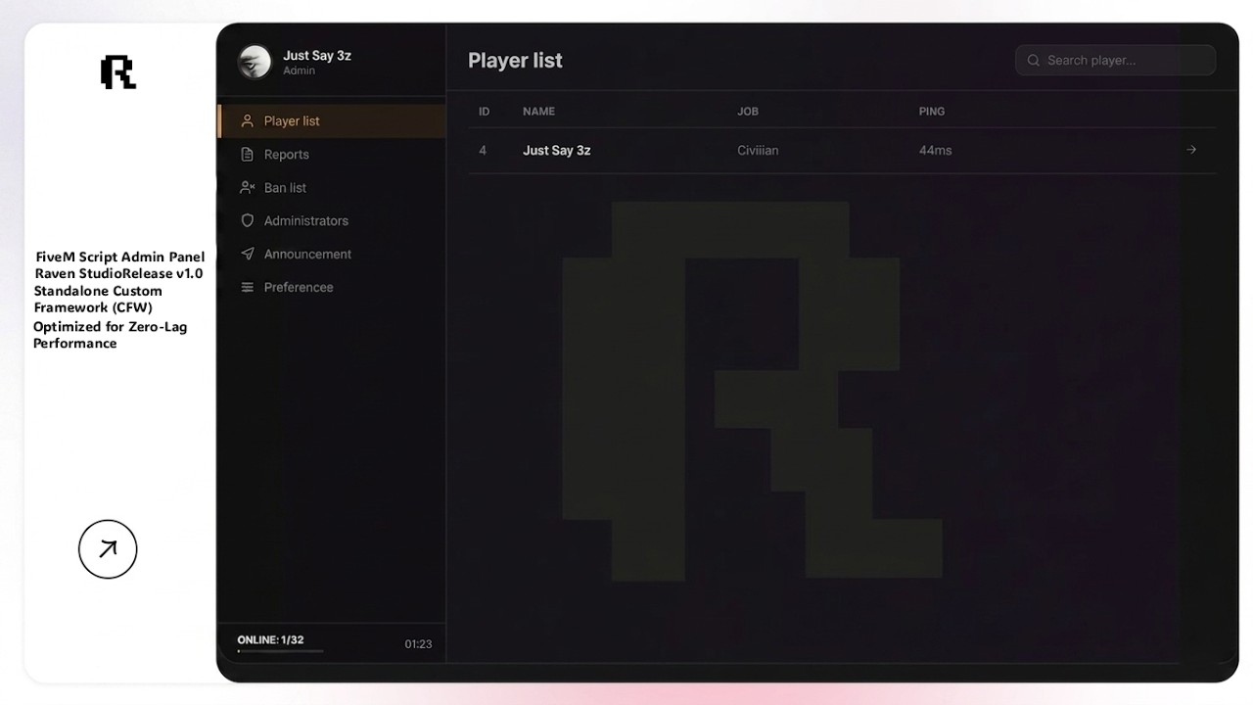Viewport: 1253px width, 705px height.
Task: Click the ONLINE: 1/32 status text
Action: 270,639
